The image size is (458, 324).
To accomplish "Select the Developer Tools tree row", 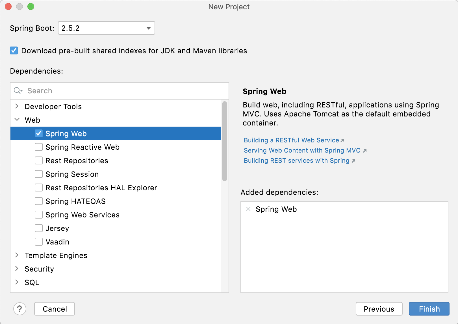I will point(116,106).
